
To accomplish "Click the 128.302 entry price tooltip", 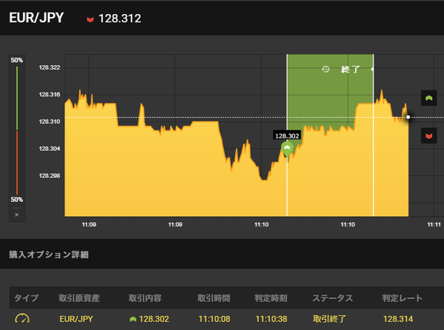I will (287, 136).
